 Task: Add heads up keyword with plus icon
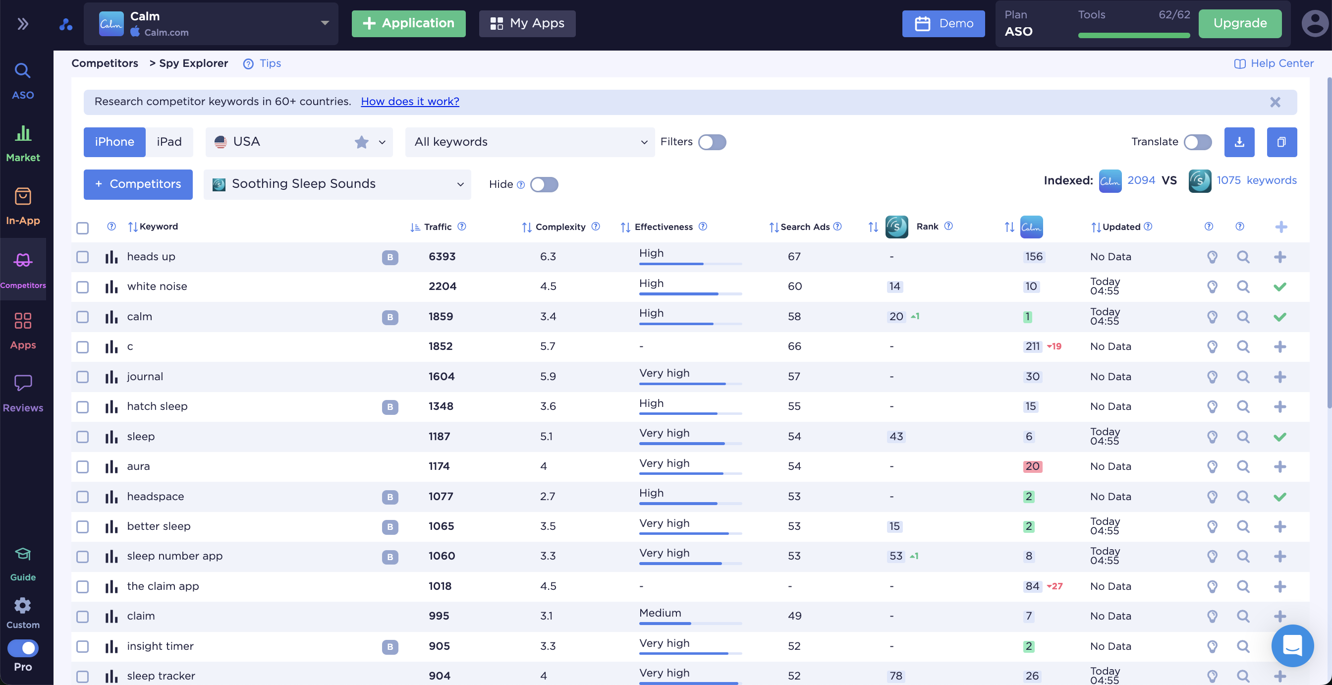coord(1279,257)
